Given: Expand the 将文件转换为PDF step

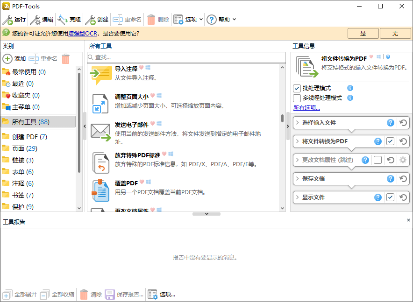Looking at the screenshot, I should (298, 141).
